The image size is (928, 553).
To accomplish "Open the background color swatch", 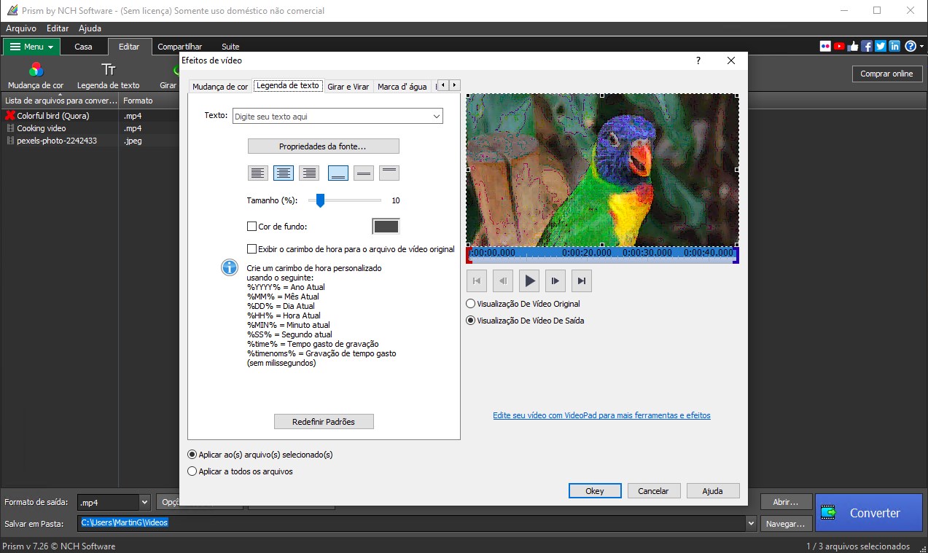I will [x=386, y=227].
